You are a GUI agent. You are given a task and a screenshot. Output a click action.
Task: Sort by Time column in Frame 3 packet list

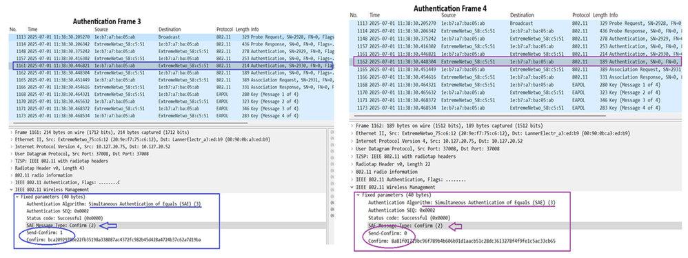(32, 29)
